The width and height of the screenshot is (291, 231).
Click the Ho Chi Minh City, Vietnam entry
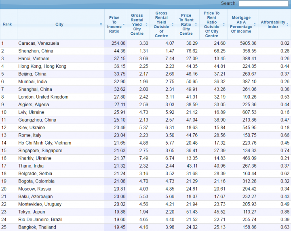(45, 143)
